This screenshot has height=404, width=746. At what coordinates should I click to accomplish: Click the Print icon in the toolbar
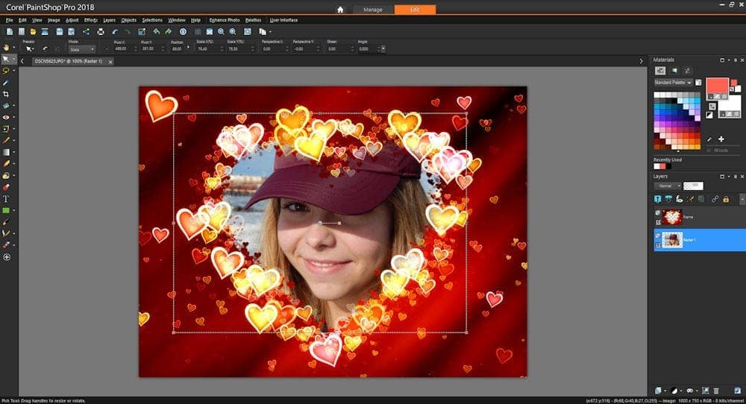[x=101, y=32]
